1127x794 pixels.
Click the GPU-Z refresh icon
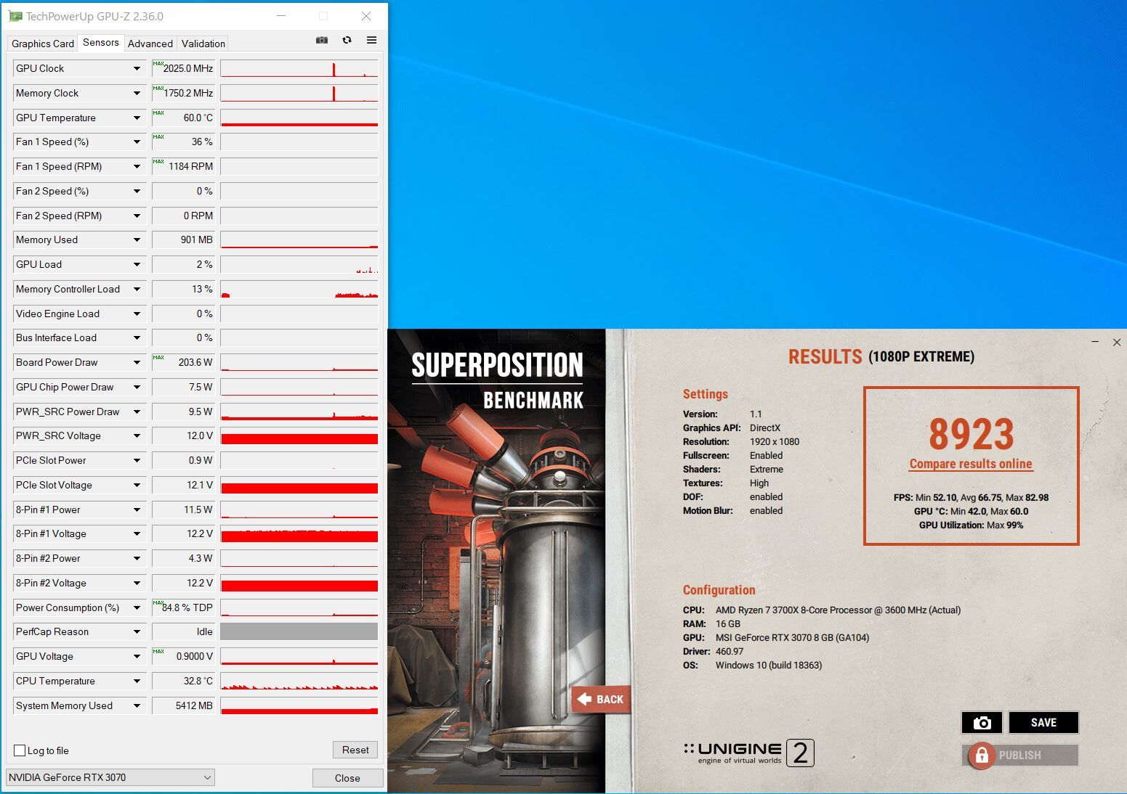pos(347,41)
